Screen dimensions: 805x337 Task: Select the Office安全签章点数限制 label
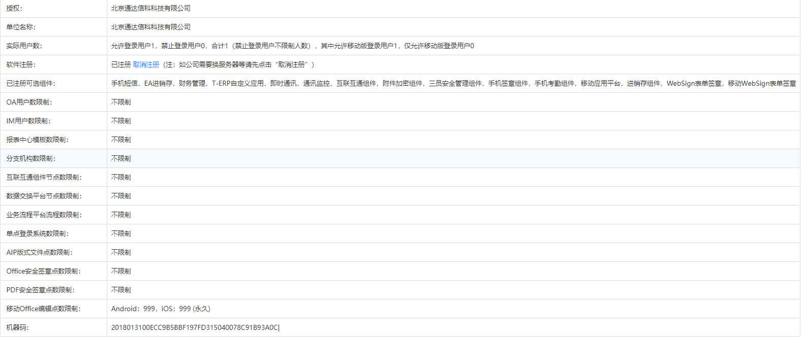point(44,271)
